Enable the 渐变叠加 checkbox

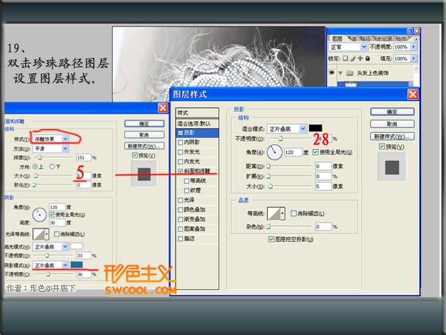pos(180,219)
